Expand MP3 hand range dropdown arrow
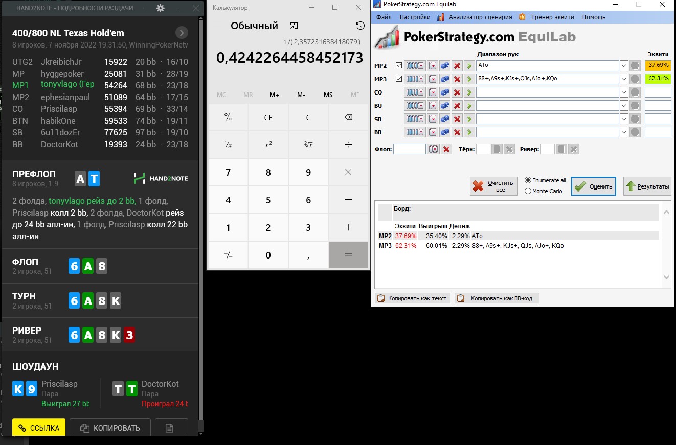676x445 pixels. [x=623, y=79]
